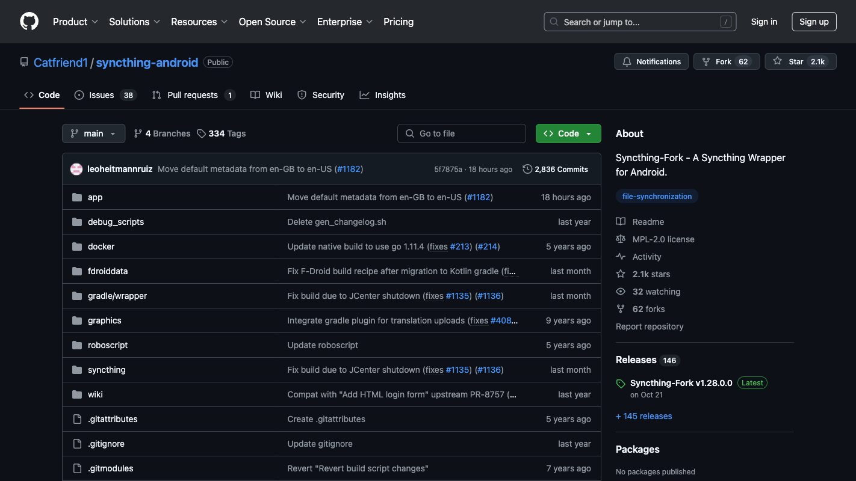Click the app folder icon
The image size is (856, 481).
[77, 197]
